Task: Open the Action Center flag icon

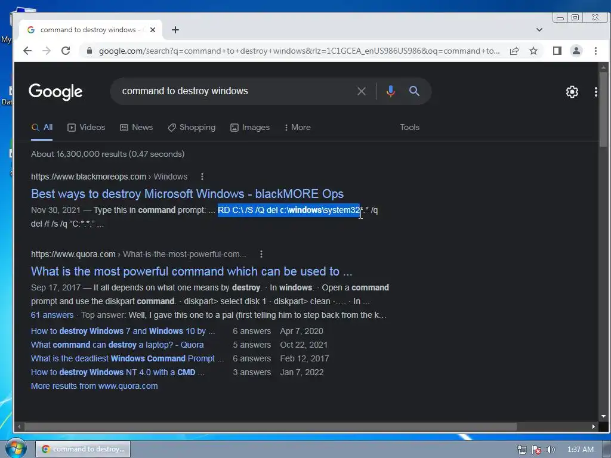Action: click(x=536, y=450)
